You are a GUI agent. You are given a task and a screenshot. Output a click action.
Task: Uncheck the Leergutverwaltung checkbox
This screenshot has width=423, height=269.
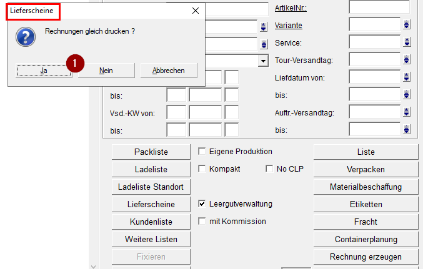(202, 204)
